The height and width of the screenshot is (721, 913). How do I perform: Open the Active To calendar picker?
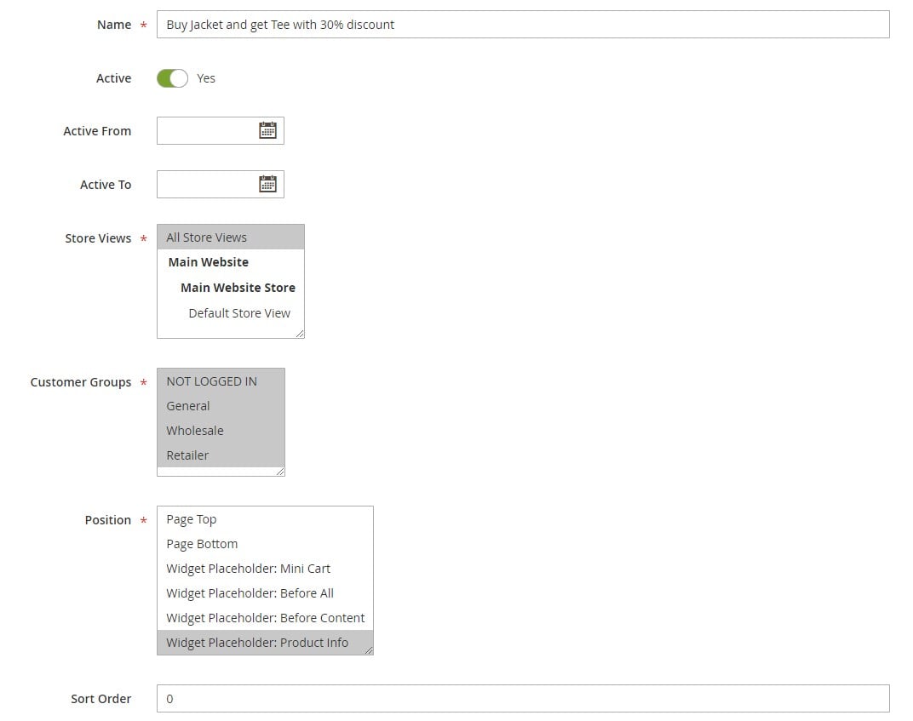click(267, 184)
